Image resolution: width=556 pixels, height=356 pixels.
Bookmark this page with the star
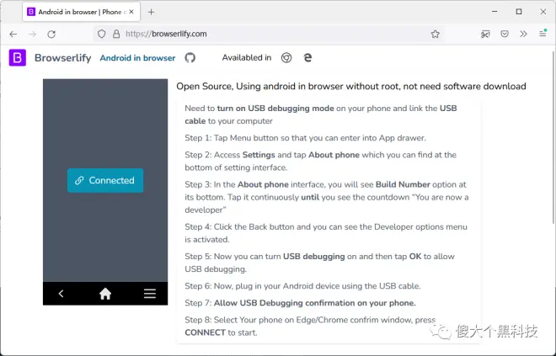coord(435,34)
